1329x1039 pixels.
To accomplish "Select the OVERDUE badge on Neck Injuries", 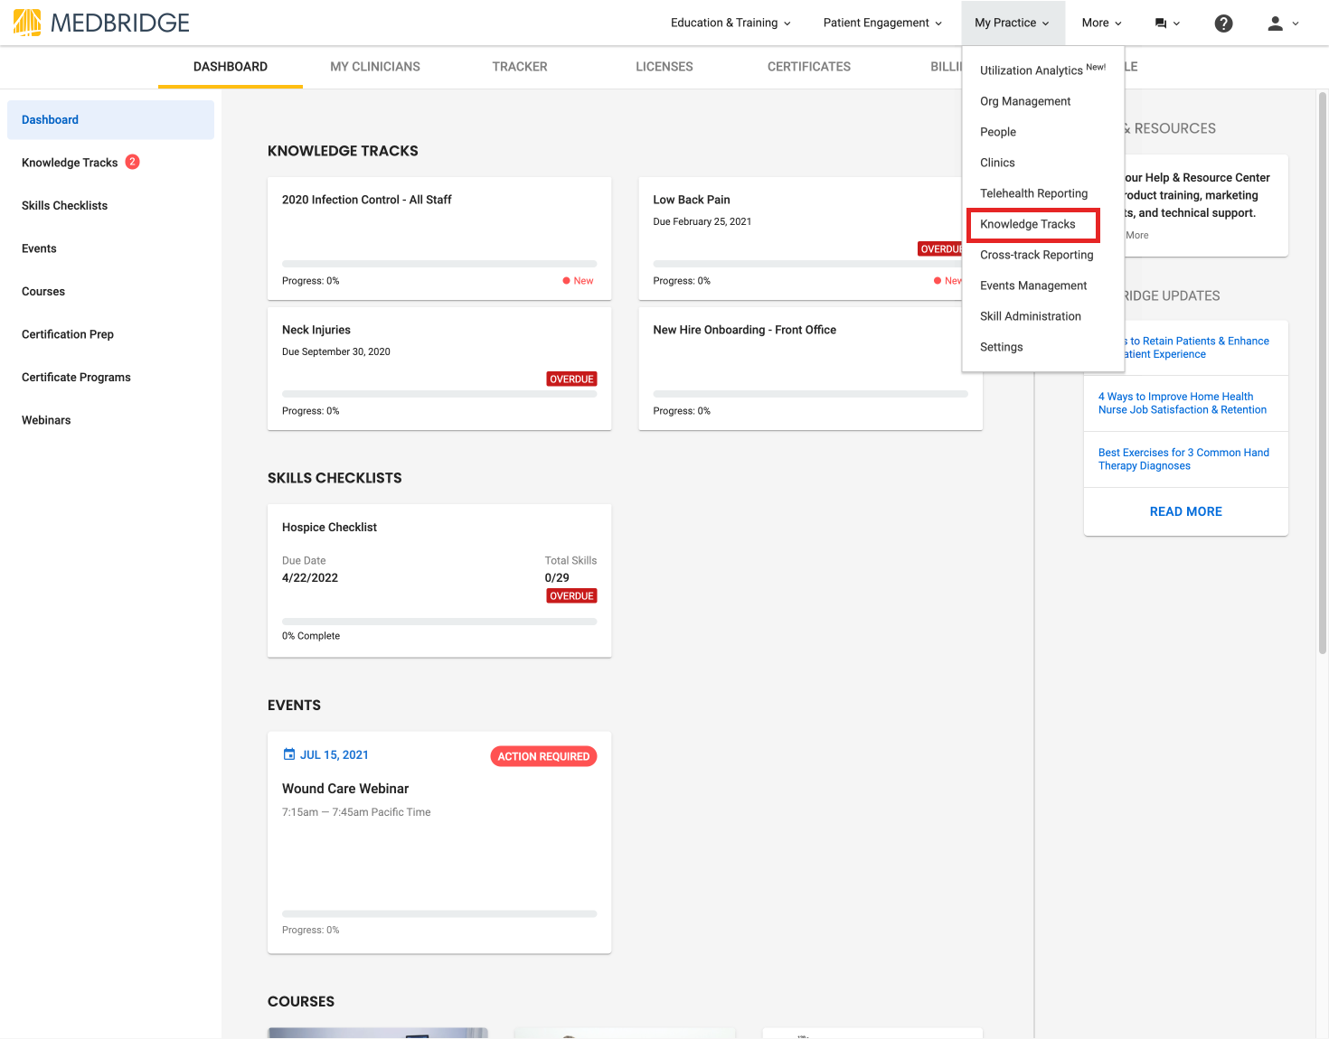I will point(571,379).
